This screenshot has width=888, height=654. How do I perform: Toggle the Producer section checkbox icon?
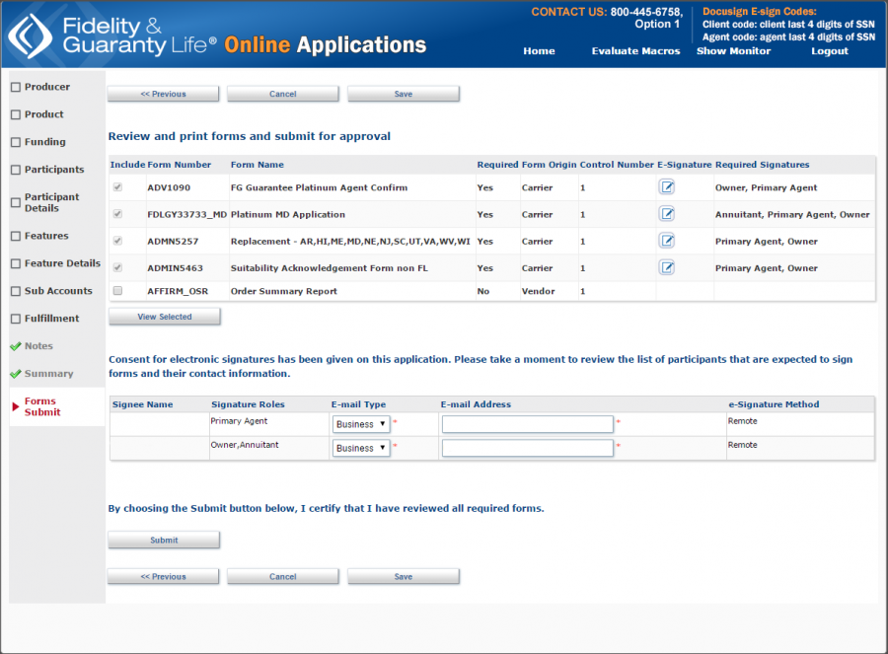tap(16, 87)
